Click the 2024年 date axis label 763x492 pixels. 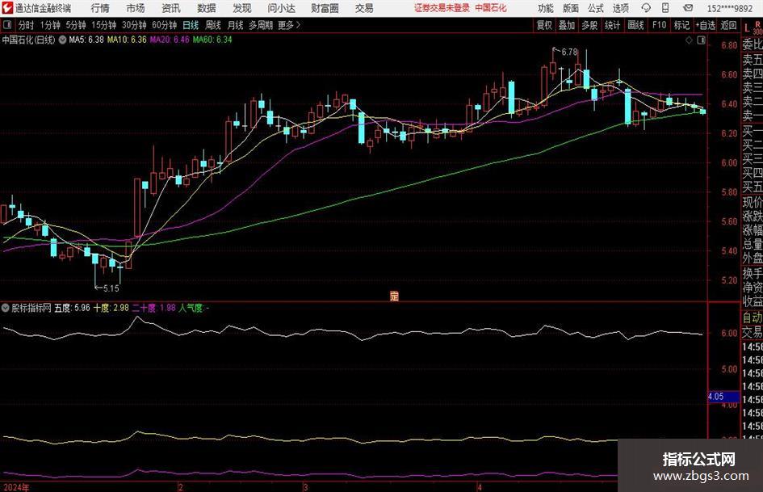pyautogui.click(x=15, y=487)
